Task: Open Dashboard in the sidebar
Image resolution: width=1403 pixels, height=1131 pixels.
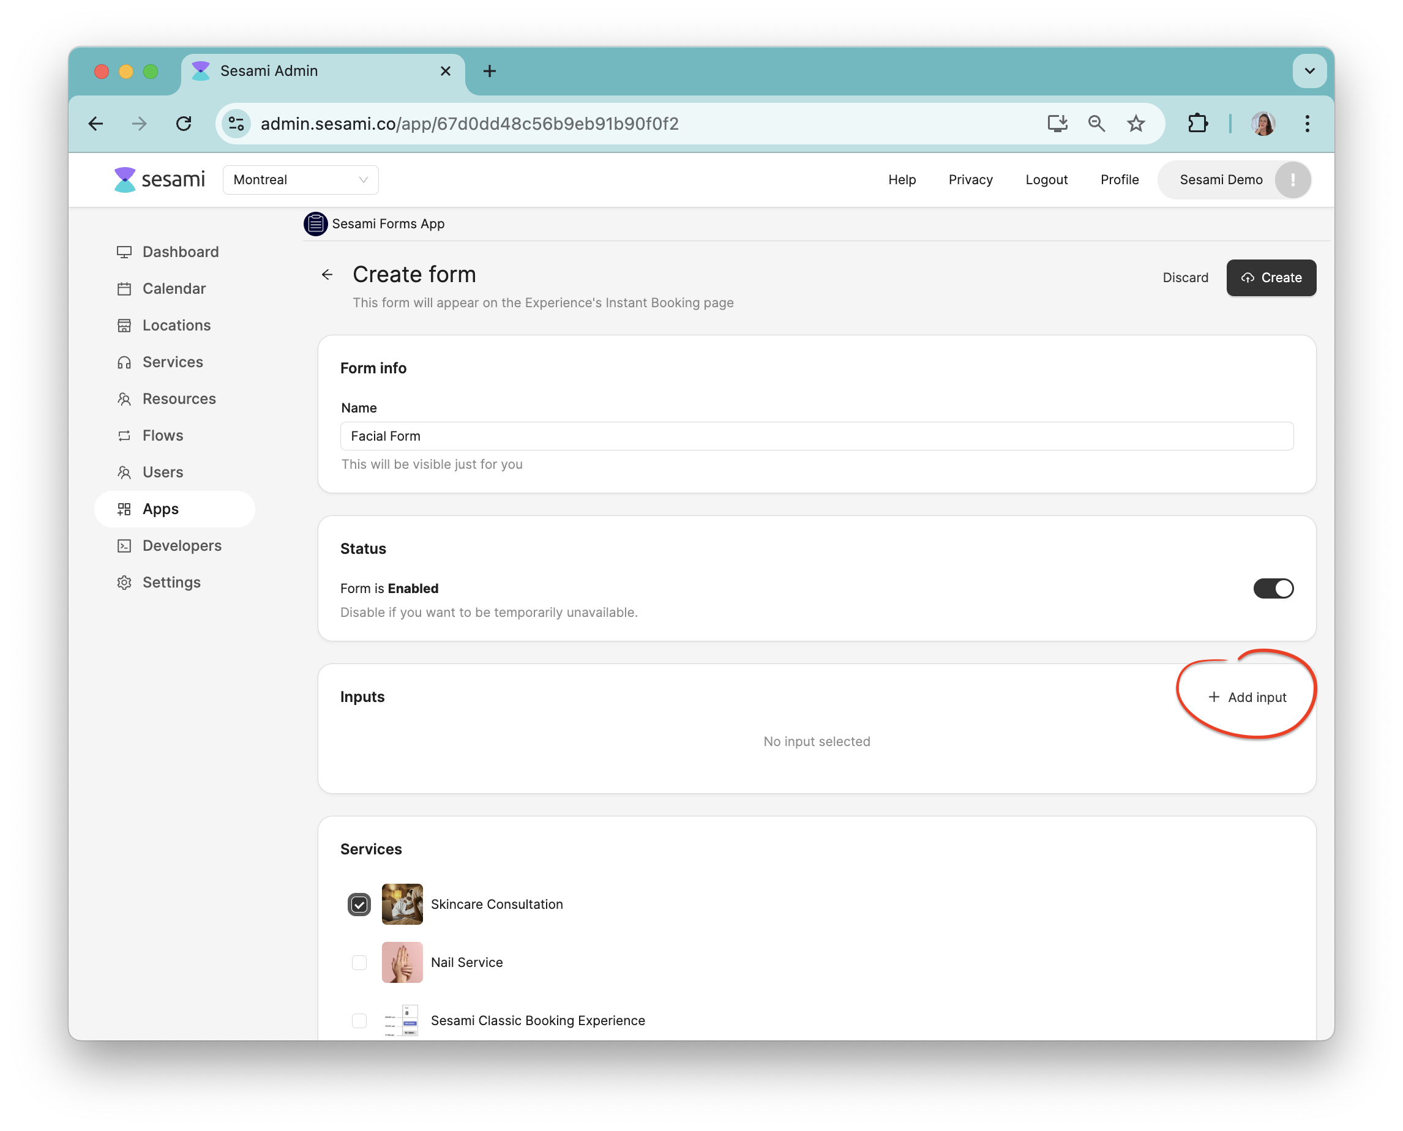Action: (x=174, y=252)
